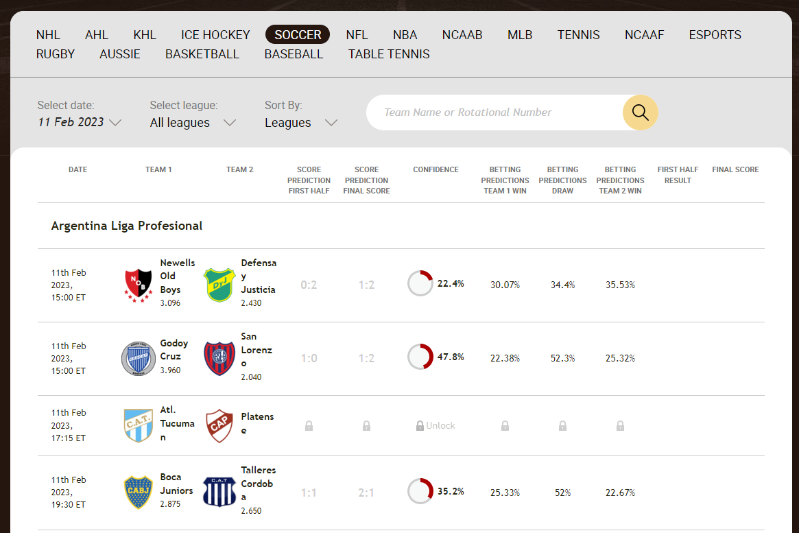Click the Newell's Old Boys crest logo

pos(137,283)
